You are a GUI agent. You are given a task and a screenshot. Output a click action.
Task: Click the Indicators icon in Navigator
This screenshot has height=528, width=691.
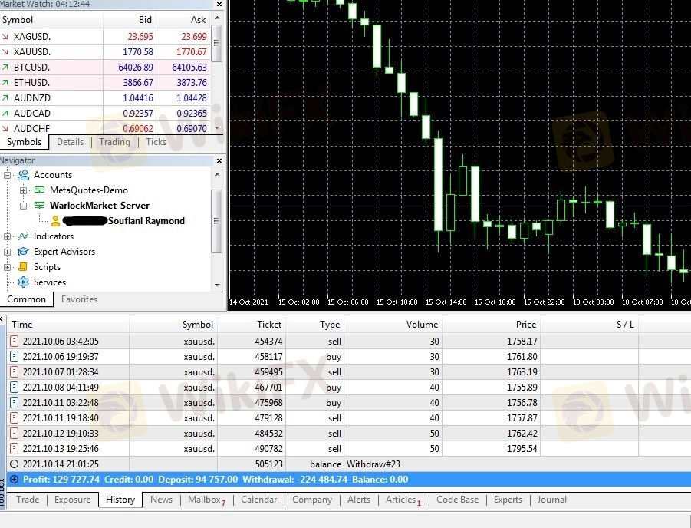[23, 236]
